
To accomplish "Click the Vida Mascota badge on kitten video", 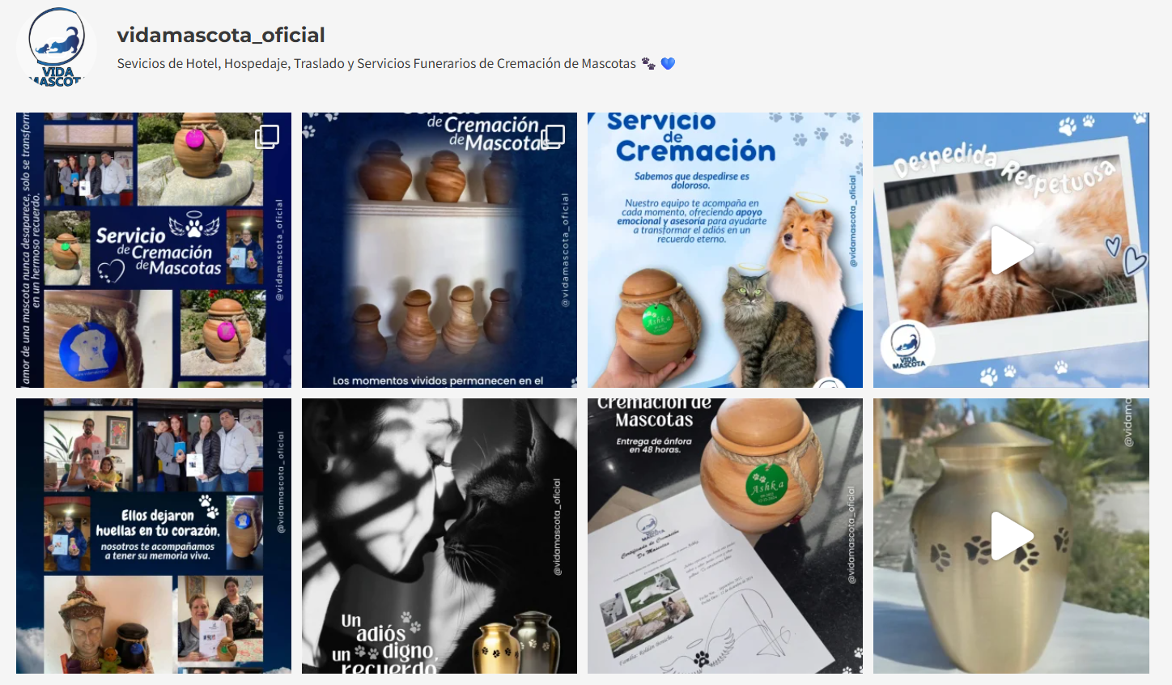I will click(908, 348).
